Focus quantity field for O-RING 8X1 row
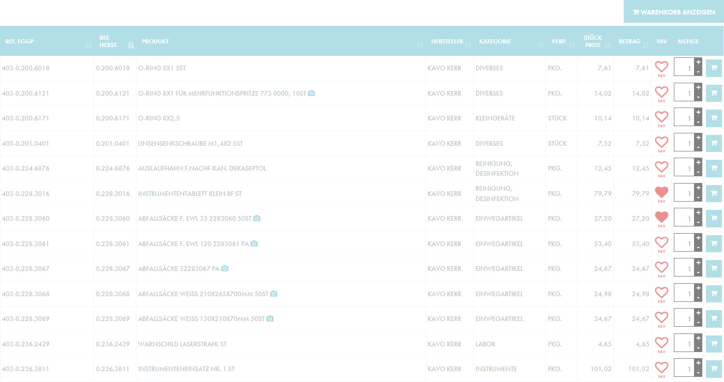This screenshot has height=382, width=724. click(684, 93)
